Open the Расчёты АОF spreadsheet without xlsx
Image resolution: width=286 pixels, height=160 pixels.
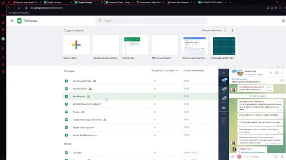(x=140, y=89)
